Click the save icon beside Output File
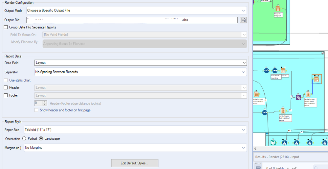 pos(243,20)
